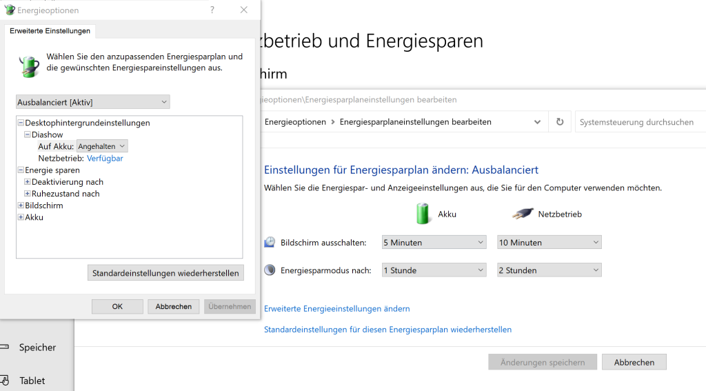Viewport: 706px width, 391px height.
Task: Click Standardeinstellungen wiederherstellen button
Action: coord(165,273)
